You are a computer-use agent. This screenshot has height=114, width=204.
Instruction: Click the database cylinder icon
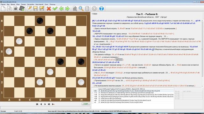tap(87, 9)
